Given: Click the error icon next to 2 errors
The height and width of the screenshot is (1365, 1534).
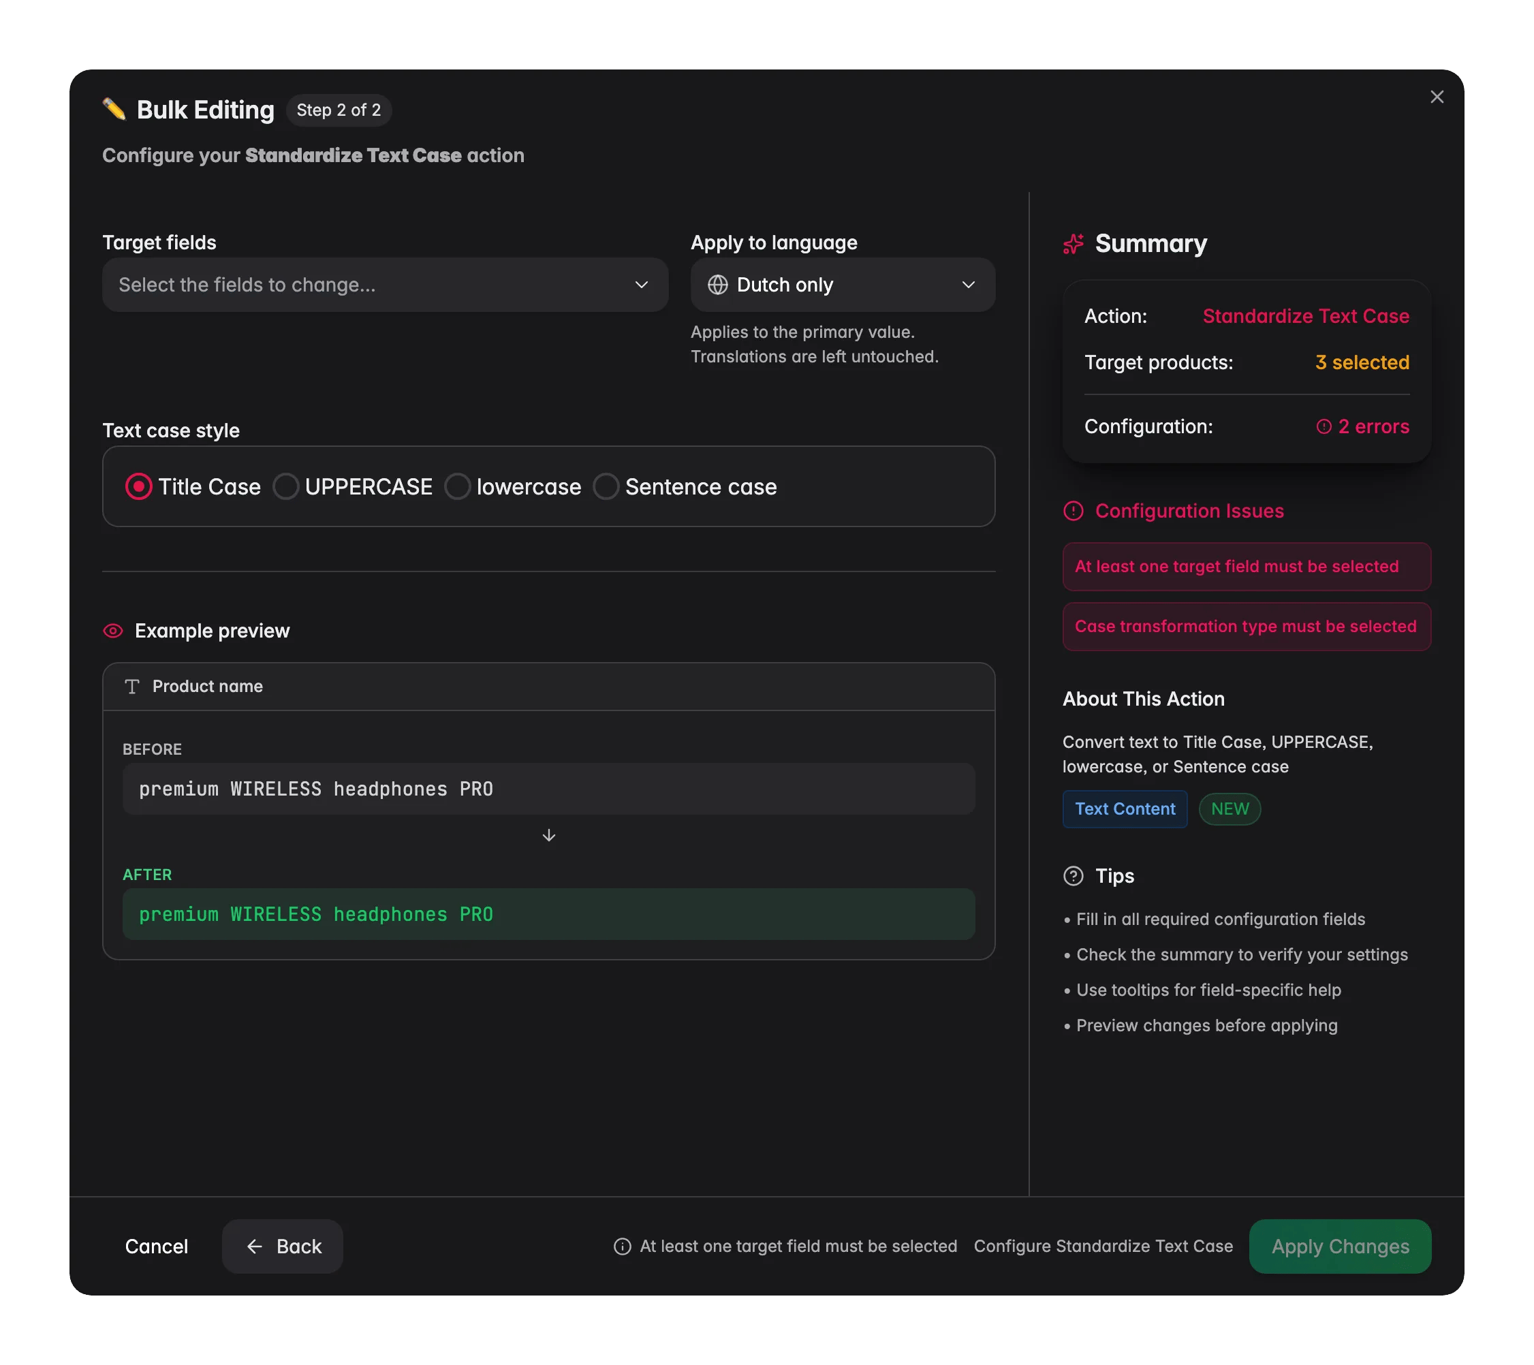Looking at the screenshot, I should click(x=1324, y=426).
